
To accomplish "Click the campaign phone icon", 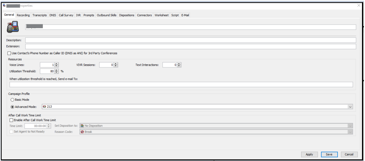I will coord(13,27).
